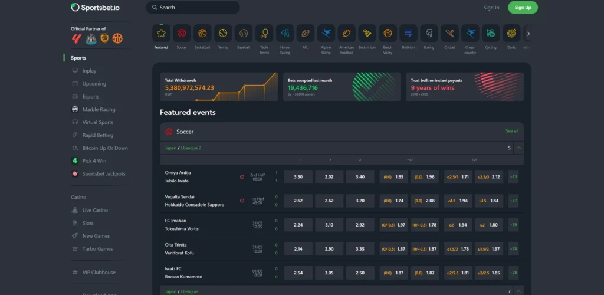Select the Basketball sport icon
604x295 pixels.
tap(202, 34)
